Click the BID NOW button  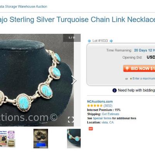(139, 68)
